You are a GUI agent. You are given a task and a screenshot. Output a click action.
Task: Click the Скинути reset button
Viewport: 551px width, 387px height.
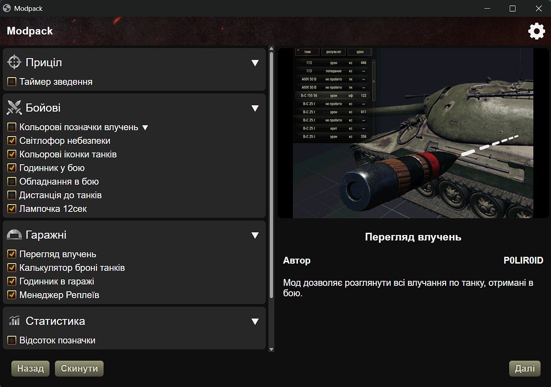(x=79, y=368)
